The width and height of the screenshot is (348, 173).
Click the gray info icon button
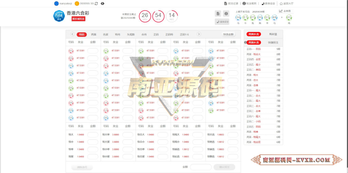226,14
